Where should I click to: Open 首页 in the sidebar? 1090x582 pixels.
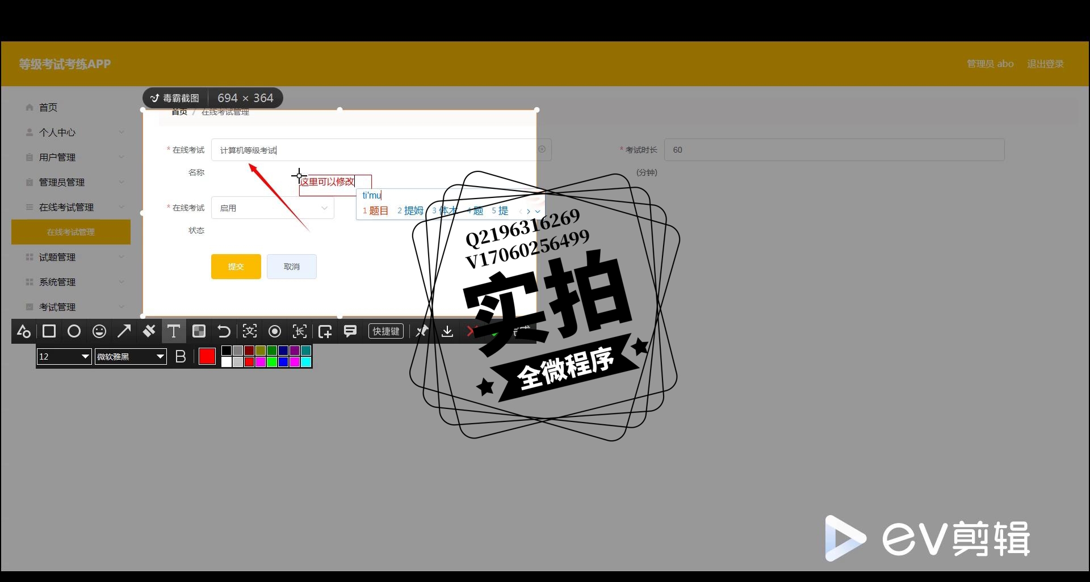coord(48,107)
